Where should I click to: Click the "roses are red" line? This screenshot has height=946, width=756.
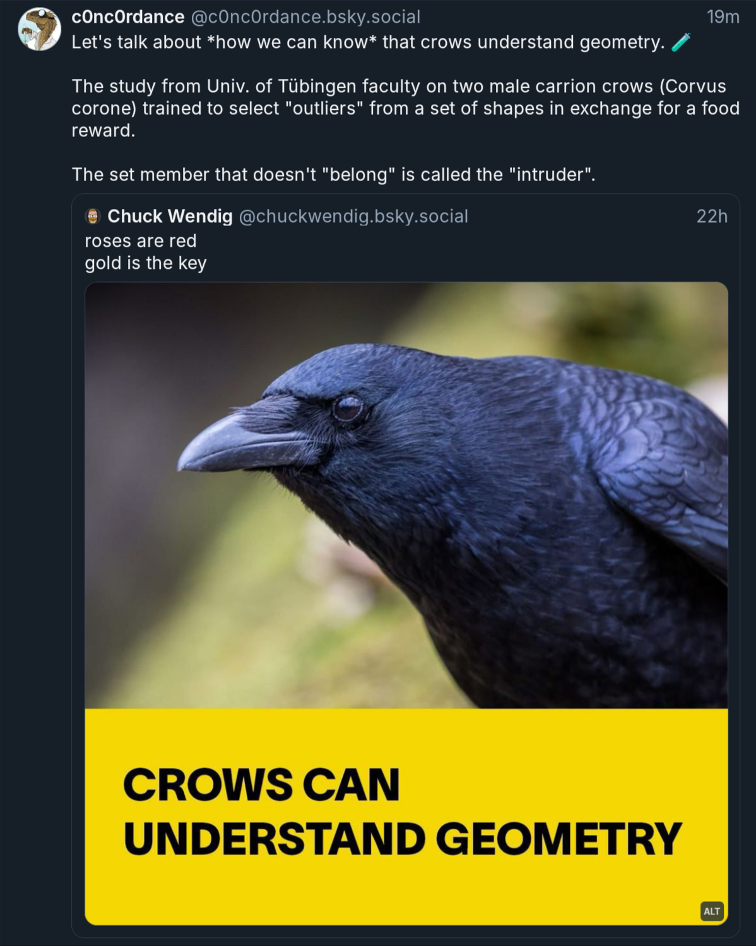(141, 241)
